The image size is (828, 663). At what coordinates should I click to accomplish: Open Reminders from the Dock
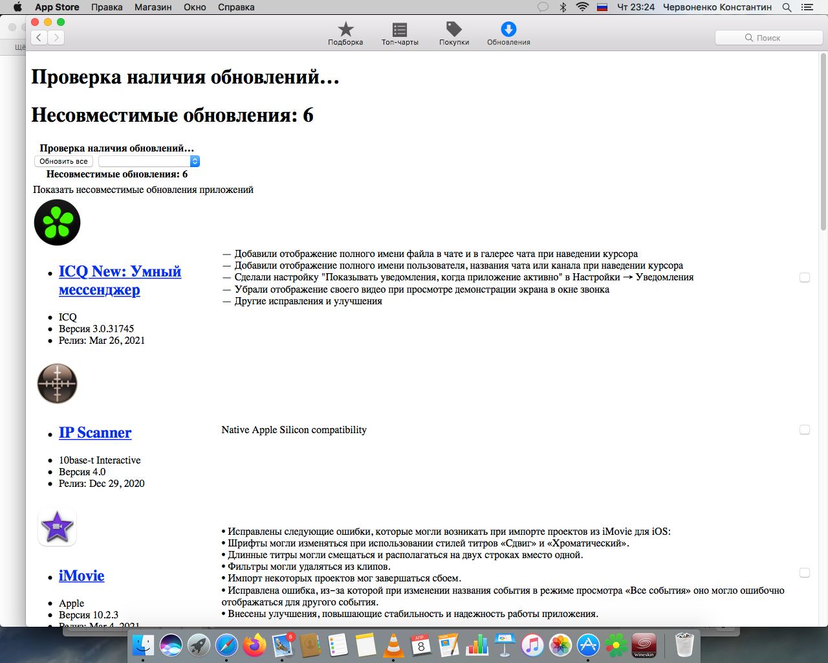click(x=338, y=646)
